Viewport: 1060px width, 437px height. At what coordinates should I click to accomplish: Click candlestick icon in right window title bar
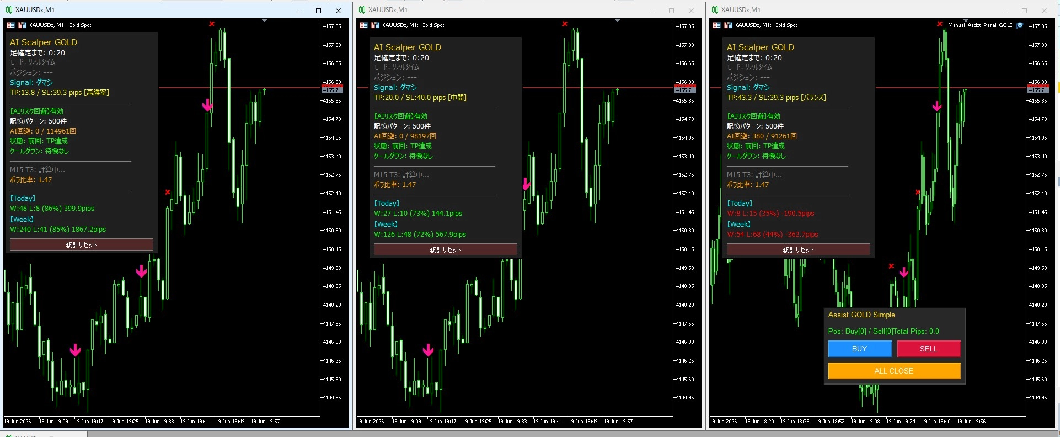[x=715, y=10]
